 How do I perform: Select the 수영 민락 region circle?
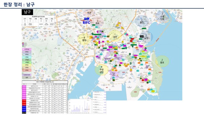point(162,16)
